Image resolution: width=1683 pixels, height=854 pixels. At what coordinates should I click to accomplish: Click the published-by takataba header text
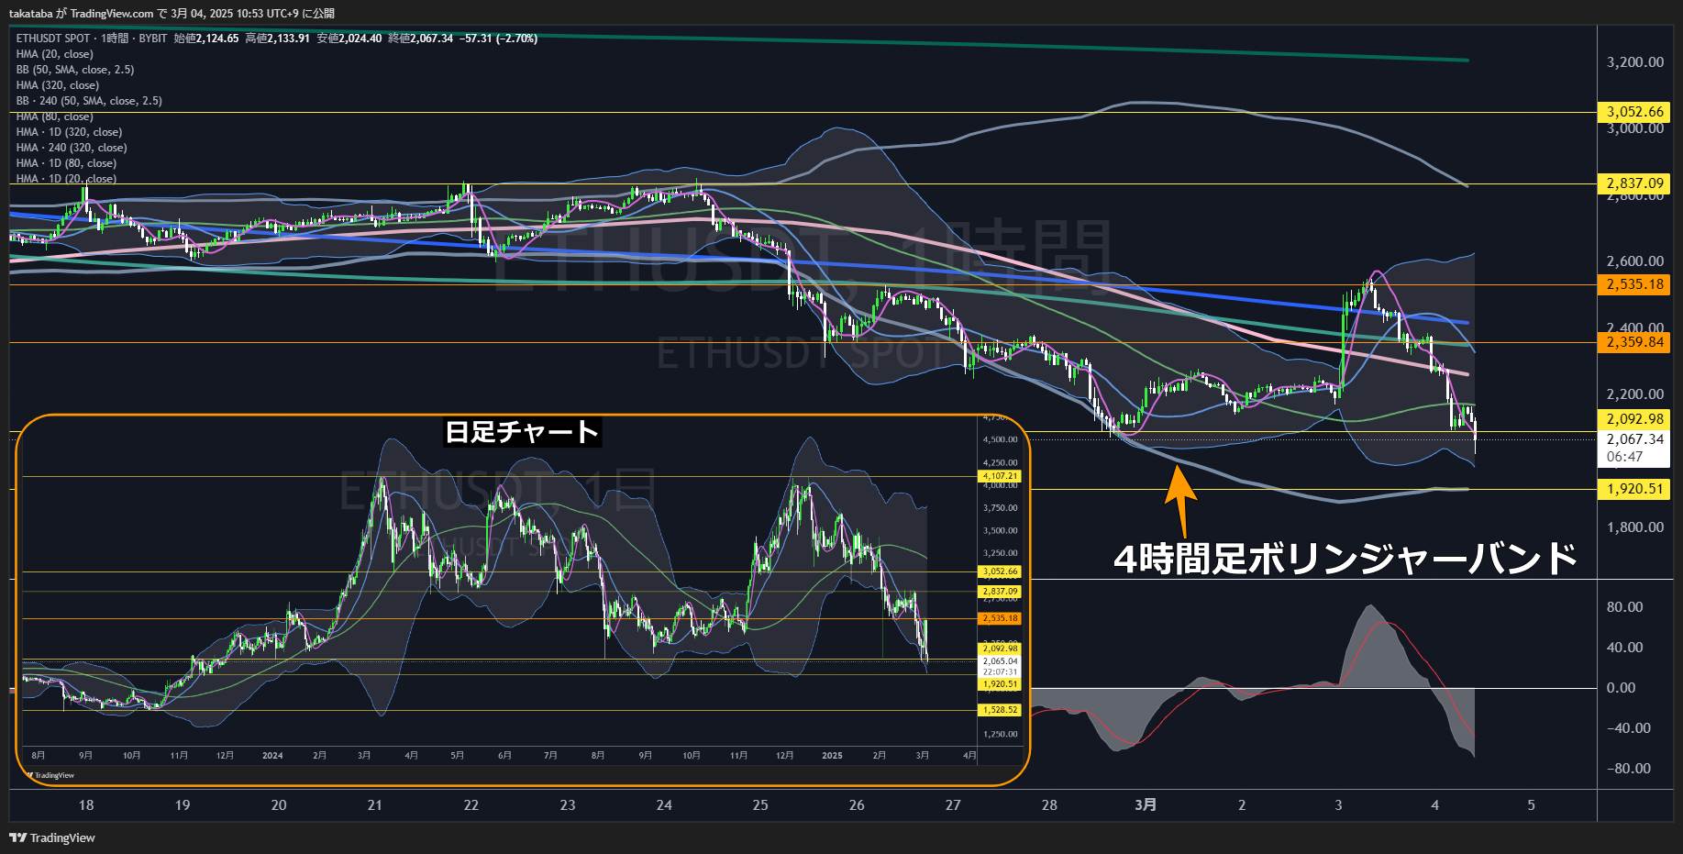coord(172,13)
